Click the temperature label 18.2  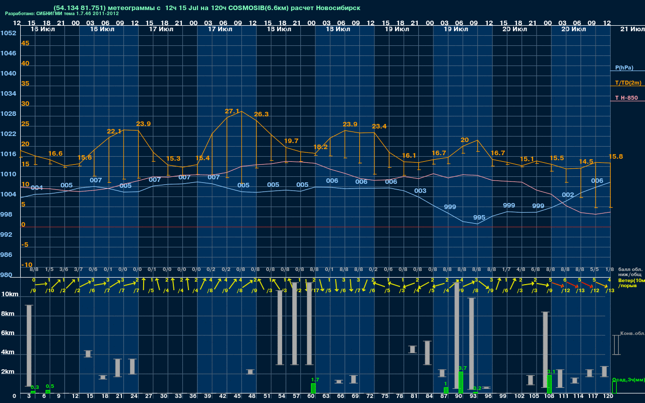320,147
